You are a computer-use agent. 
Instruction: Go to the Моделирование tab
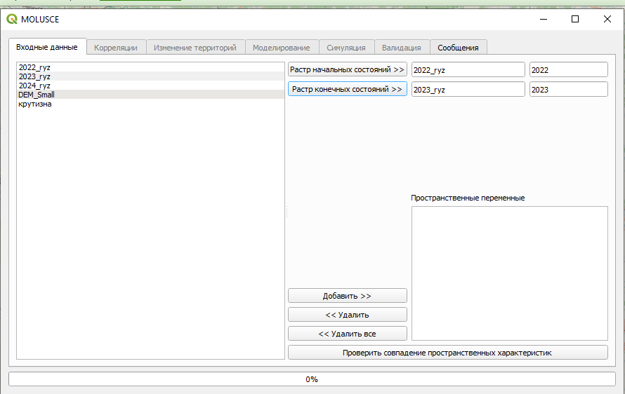tap(282, 48)
